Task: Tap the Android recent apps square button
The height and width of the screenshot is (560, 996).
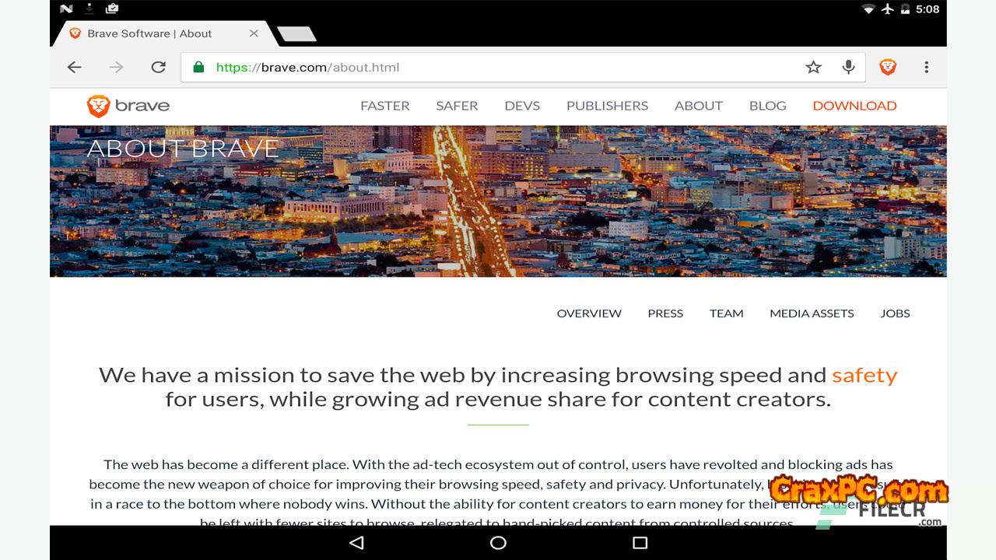Action: coord(640,543)
